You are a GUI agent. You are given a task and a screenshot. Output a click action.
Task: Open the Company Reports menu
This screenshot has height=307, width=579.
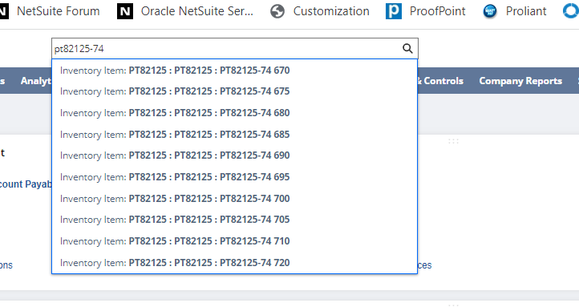(520, 81)
